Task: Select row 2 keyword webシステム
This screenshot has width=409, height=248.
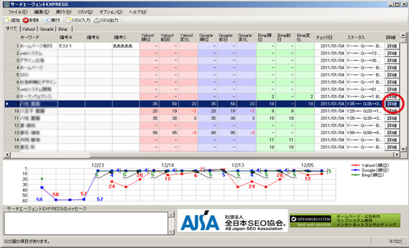Action: point(38,53)
